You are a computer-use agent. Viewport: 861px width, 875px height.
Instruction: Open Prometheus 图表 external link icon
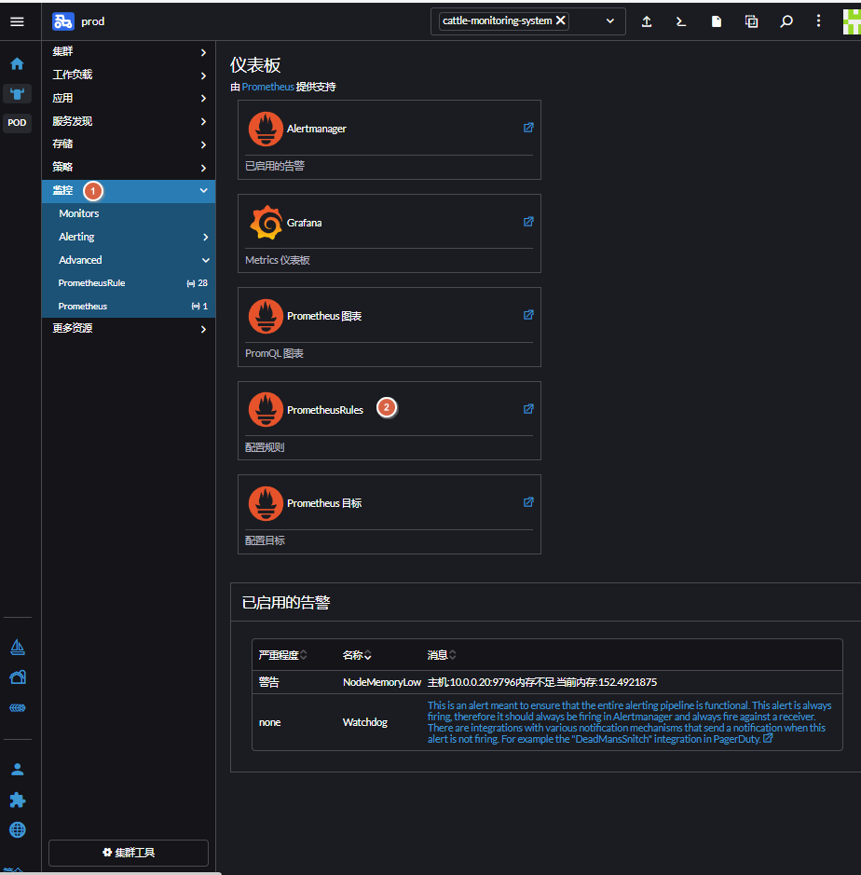click(528, 315)
